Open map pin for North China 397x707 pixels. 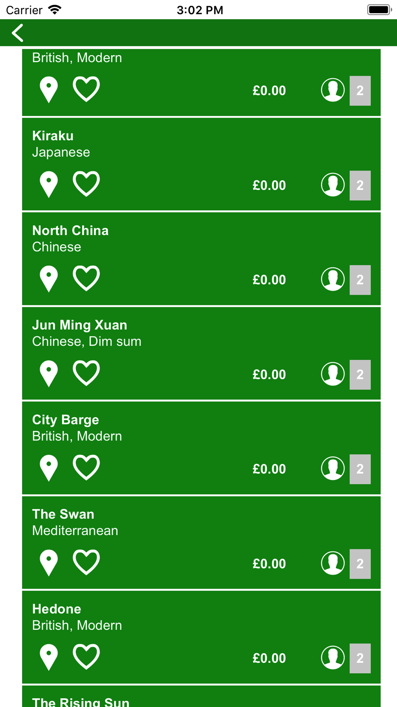point(49,279)
